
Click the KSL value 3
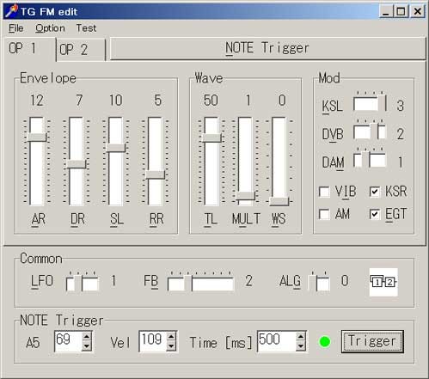tap(401, 106)
